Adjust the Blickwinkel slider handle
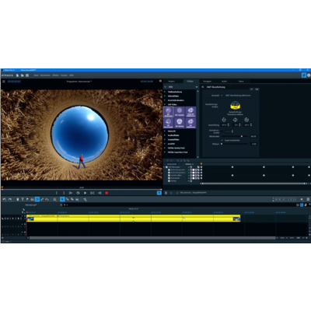Image resolution: width=311 pixels, height=311 pixels. click(242, 136)
